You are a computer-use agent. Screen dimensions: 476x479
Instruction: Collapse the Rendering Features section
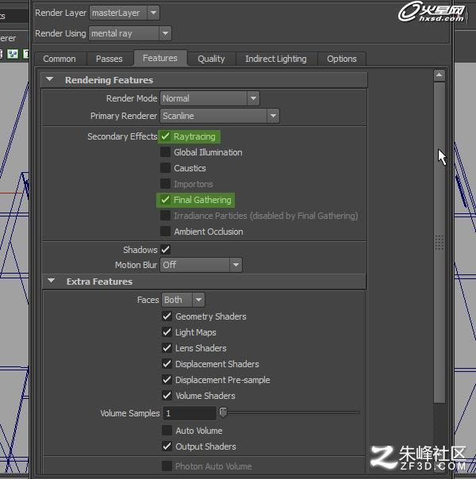coord(49,79)
